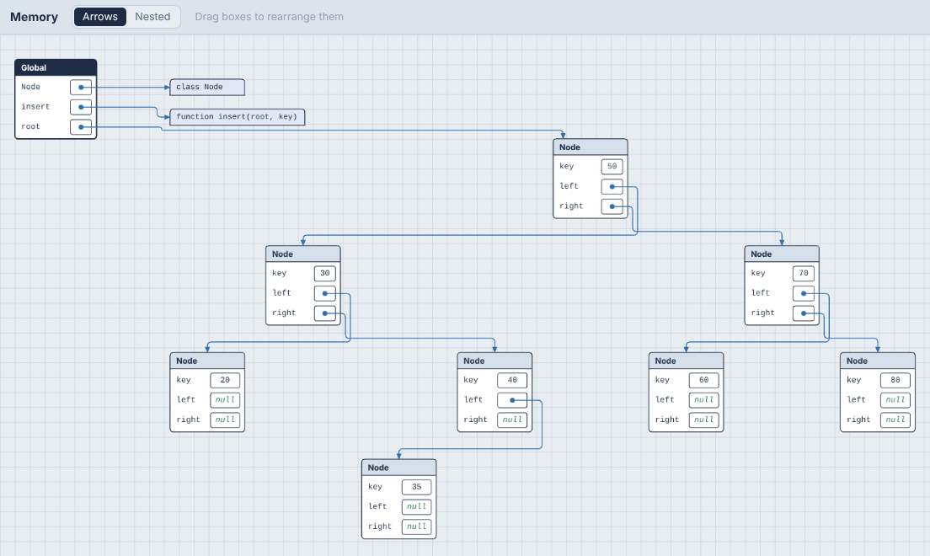This screenshot has width=930, height=556.
Task: Click key value 30
Action: click(x=325, y=274)
